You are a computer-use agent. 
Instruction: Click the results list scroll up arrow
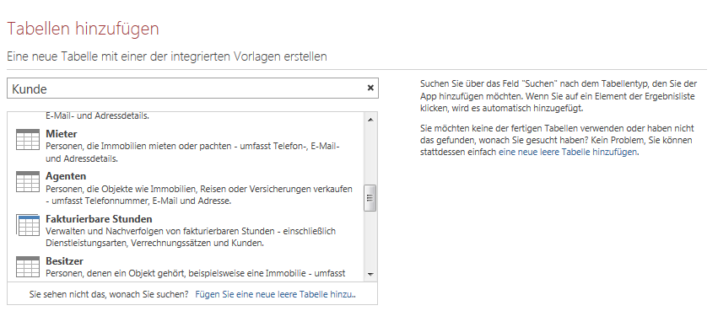click(370, 120)
